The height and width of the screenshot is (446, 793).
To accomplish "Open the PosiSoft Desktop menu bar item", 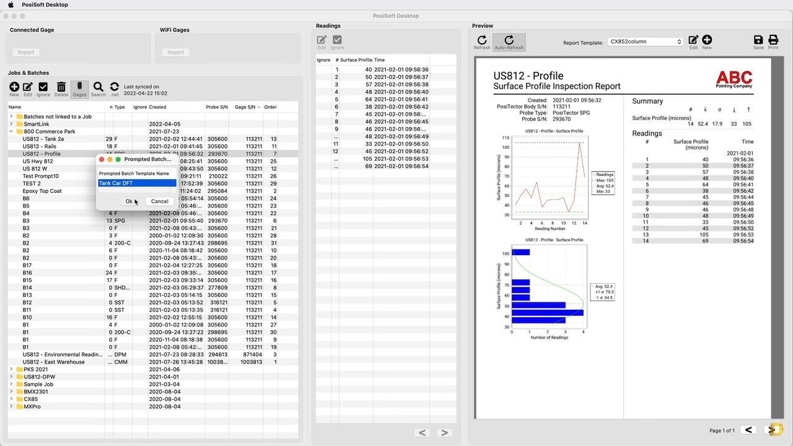I will (x=45, y=5).
